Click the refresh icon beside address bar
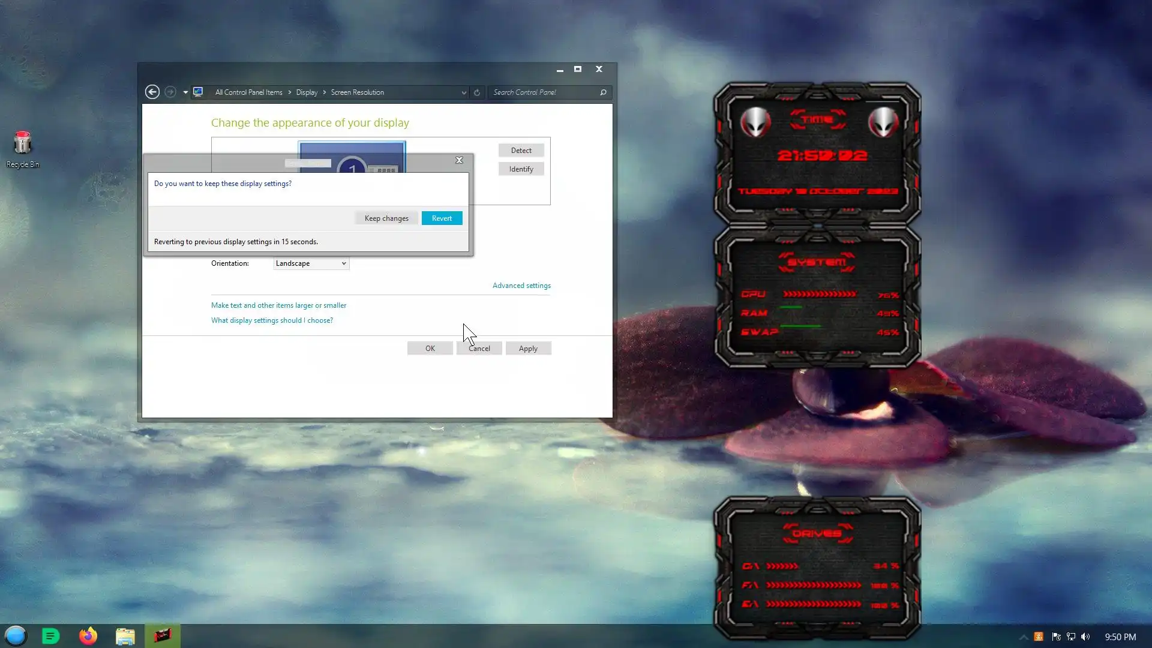The height and width of the screenshot is (648, 1152). point(477,92)
